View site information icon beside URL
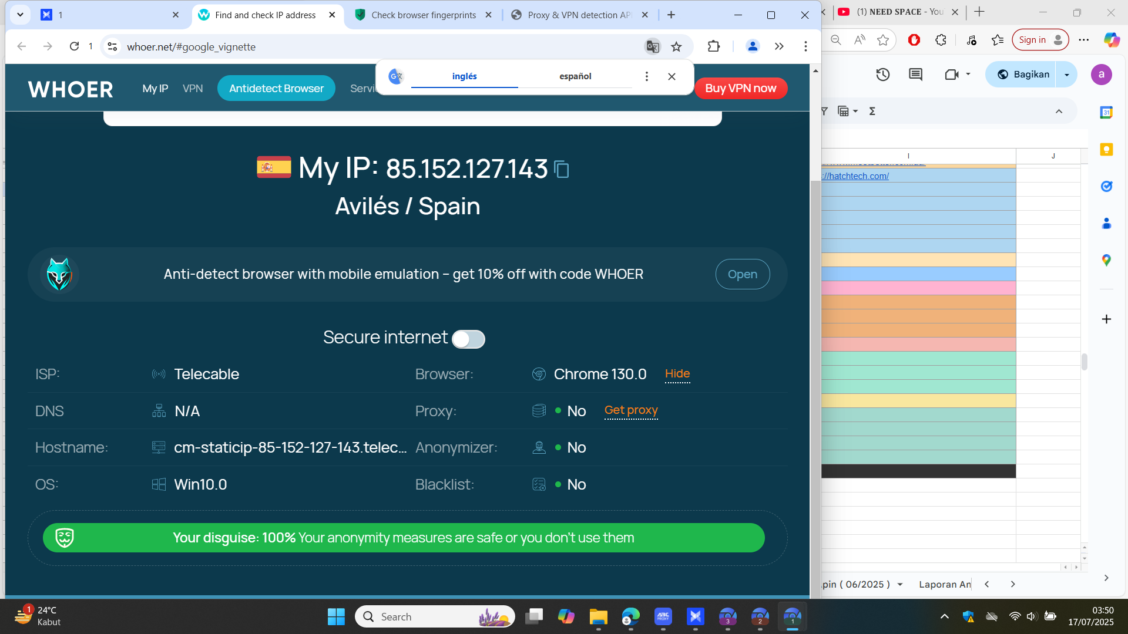 (112, 46)
